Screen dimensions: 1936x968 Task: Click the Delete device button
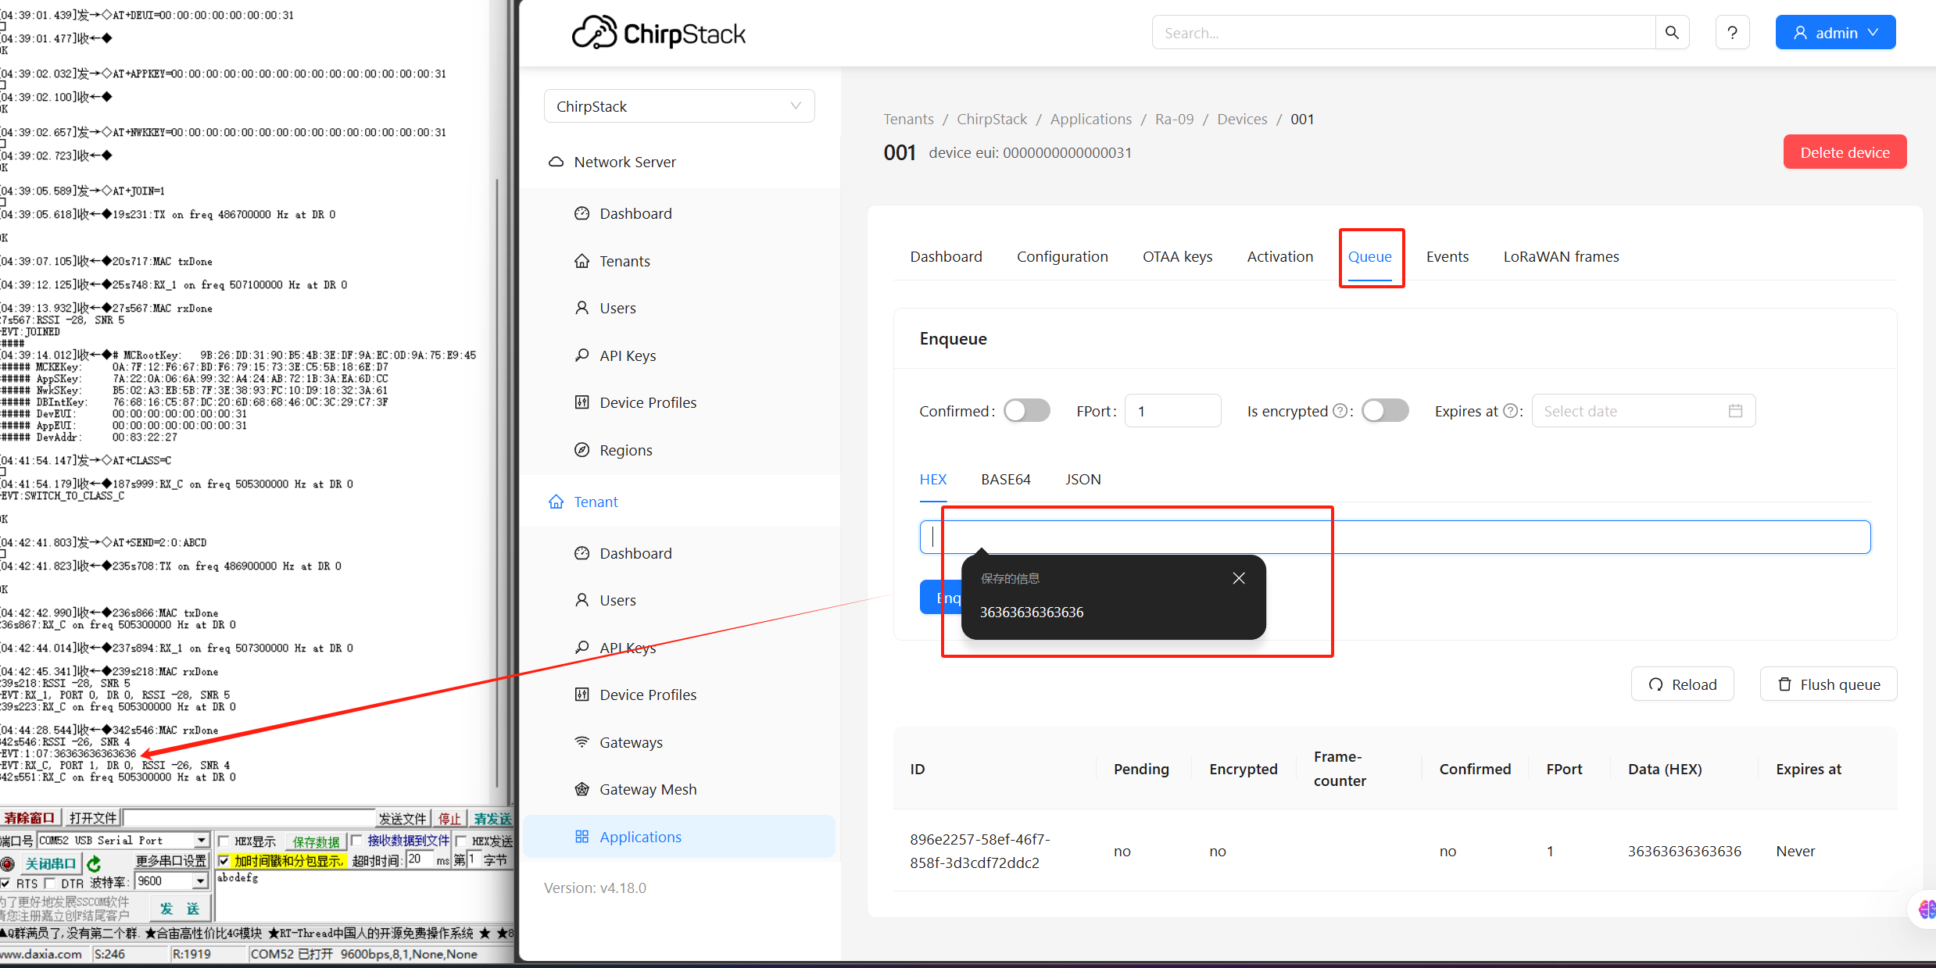click(x=1845, y=152)
